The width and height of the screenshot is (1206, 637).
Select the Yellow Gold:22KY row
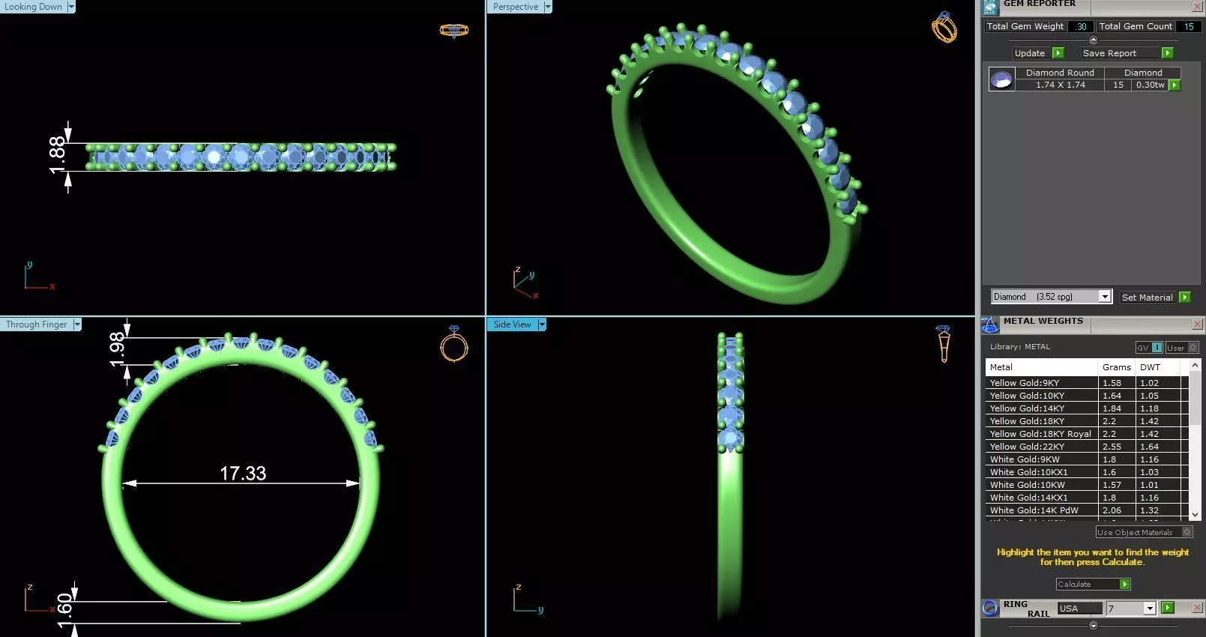(x=1087, y=447)
